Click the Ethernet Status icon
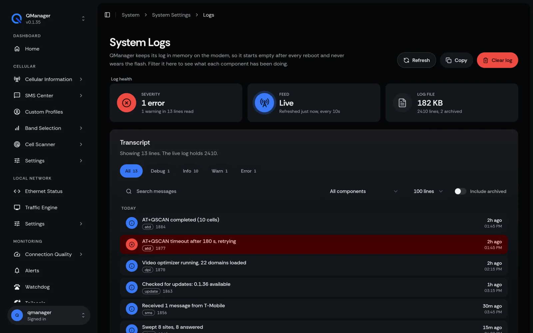The image size is (533, 333). [x=17, y=191]
